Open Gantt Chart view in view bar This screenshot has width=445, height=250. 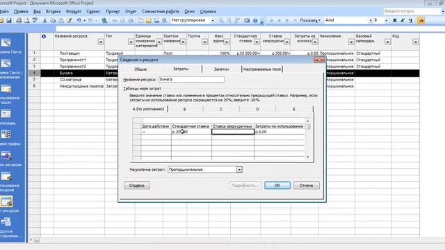point(6,43)
